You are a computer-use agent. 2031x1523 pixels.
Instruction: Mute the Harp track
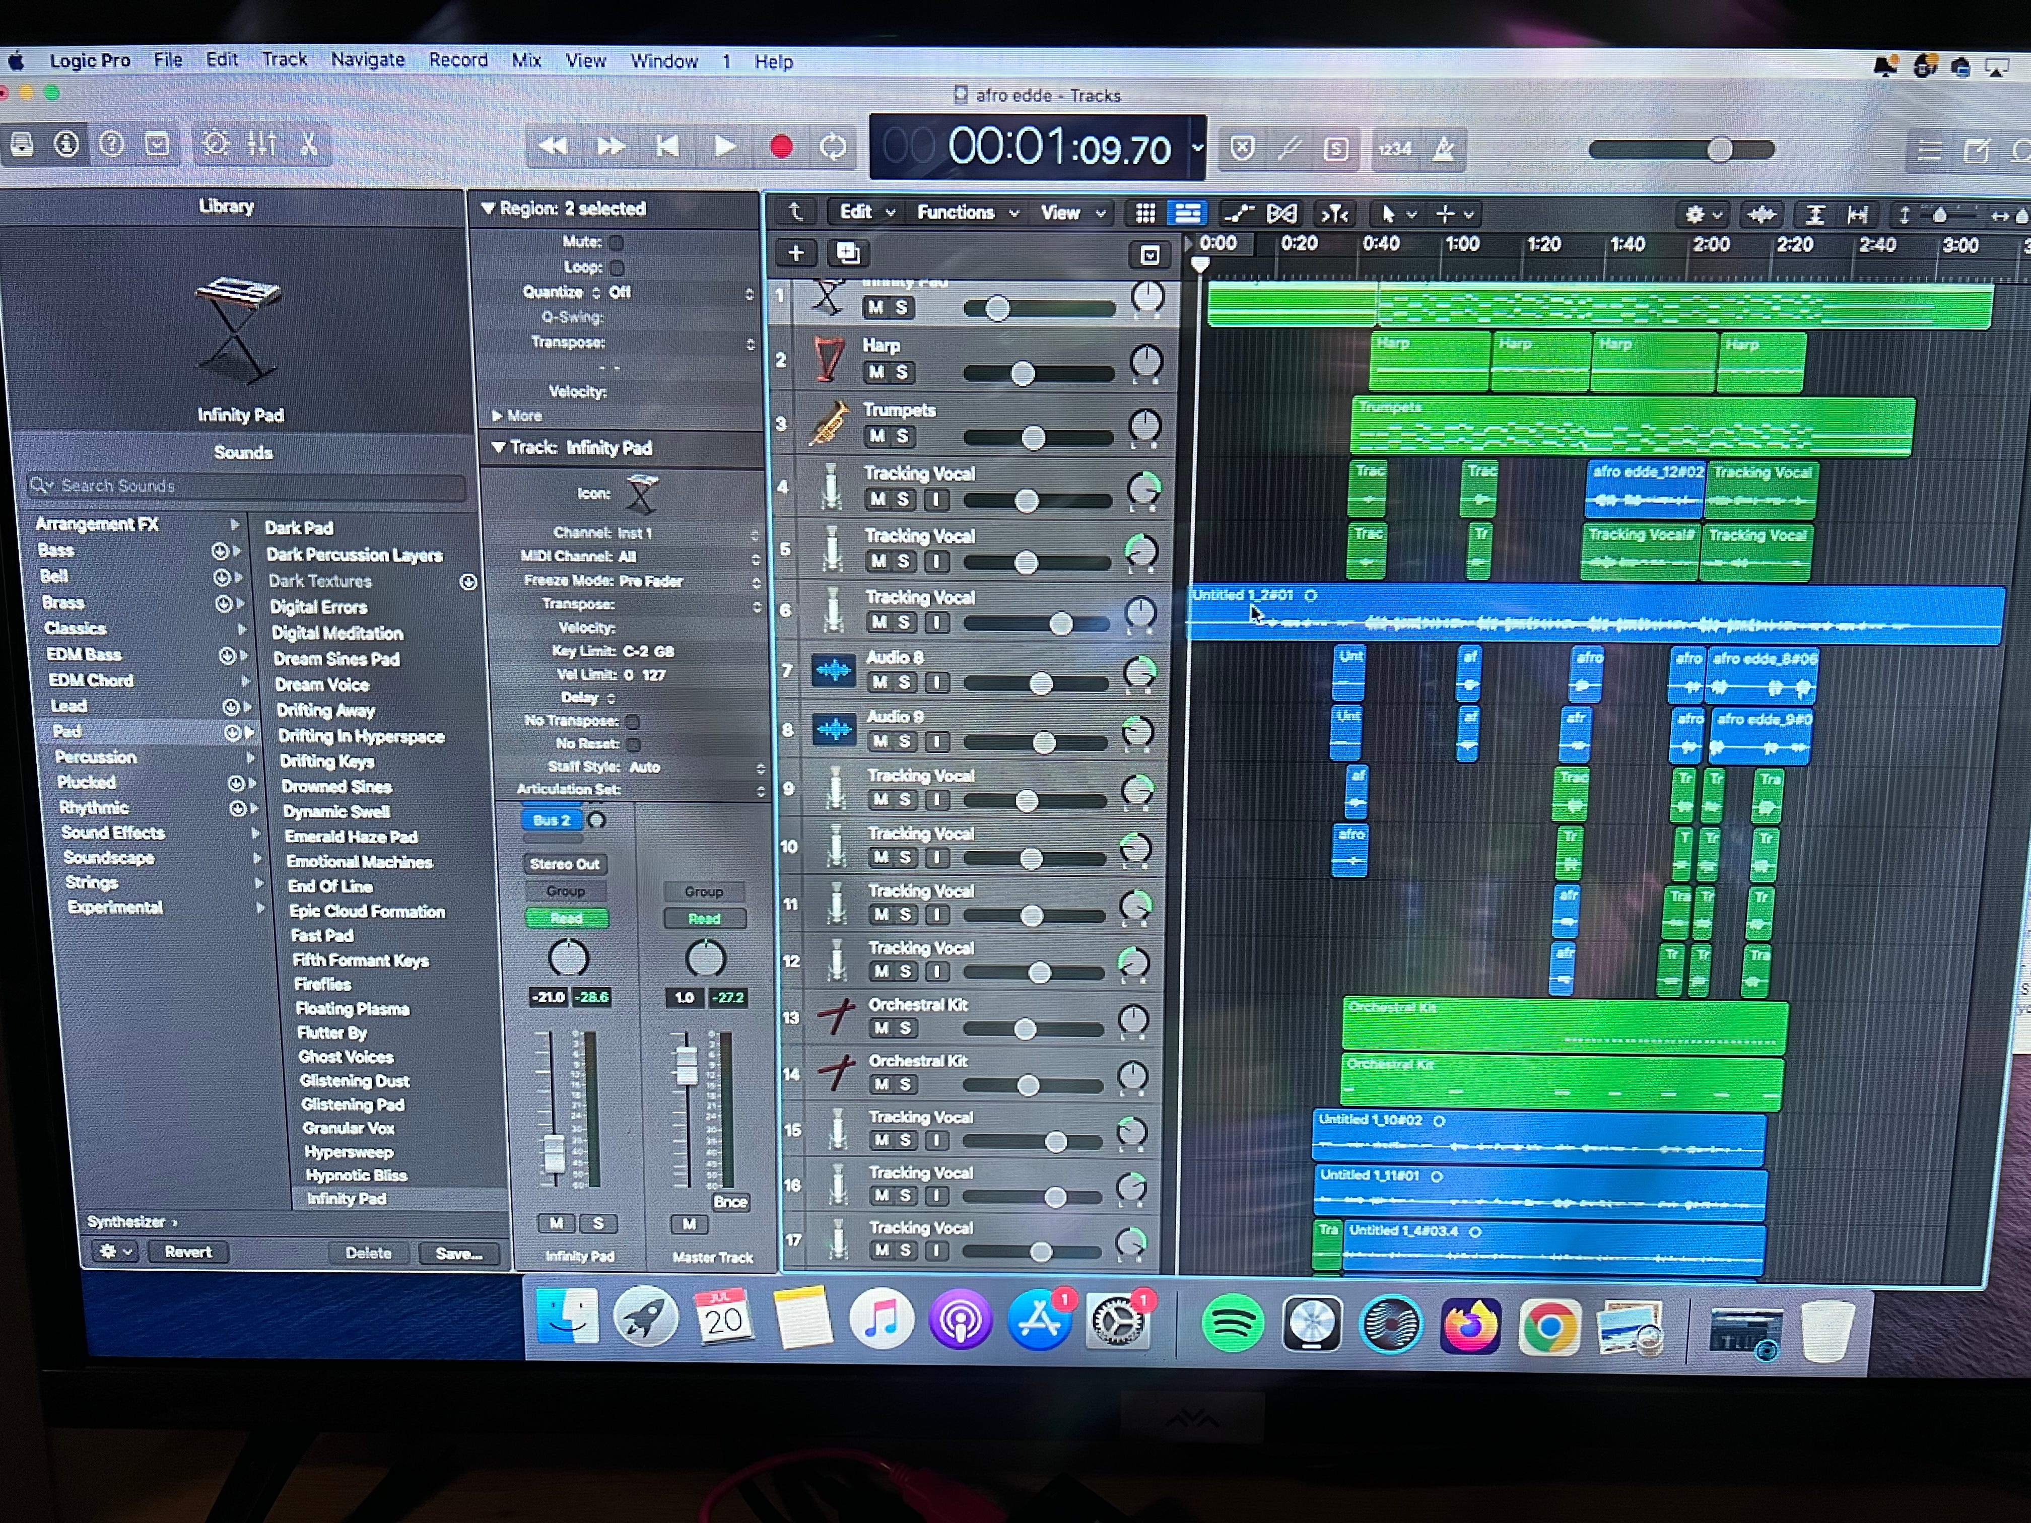(876, 372)
